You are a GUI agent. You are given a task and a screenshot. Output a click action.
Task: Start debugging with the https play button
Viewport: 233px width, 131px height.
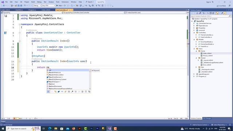coord(59,6)
